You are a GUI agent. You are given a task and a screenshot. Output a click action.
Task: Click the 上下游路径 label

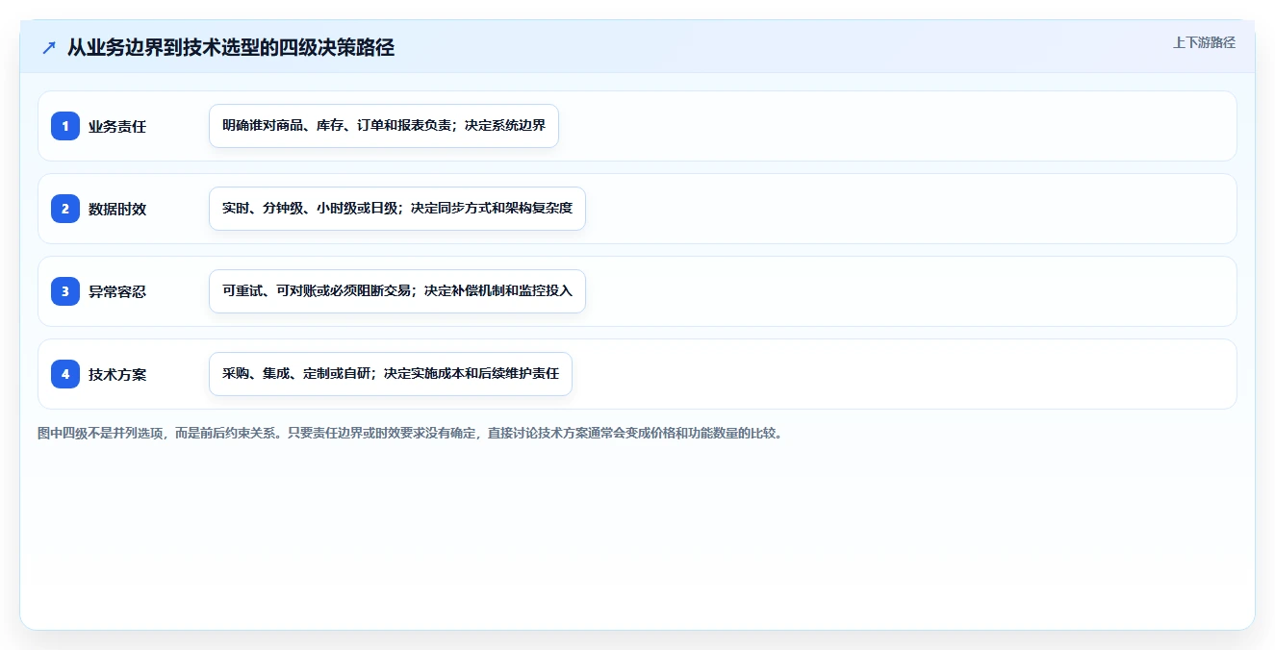point(1204,42)
